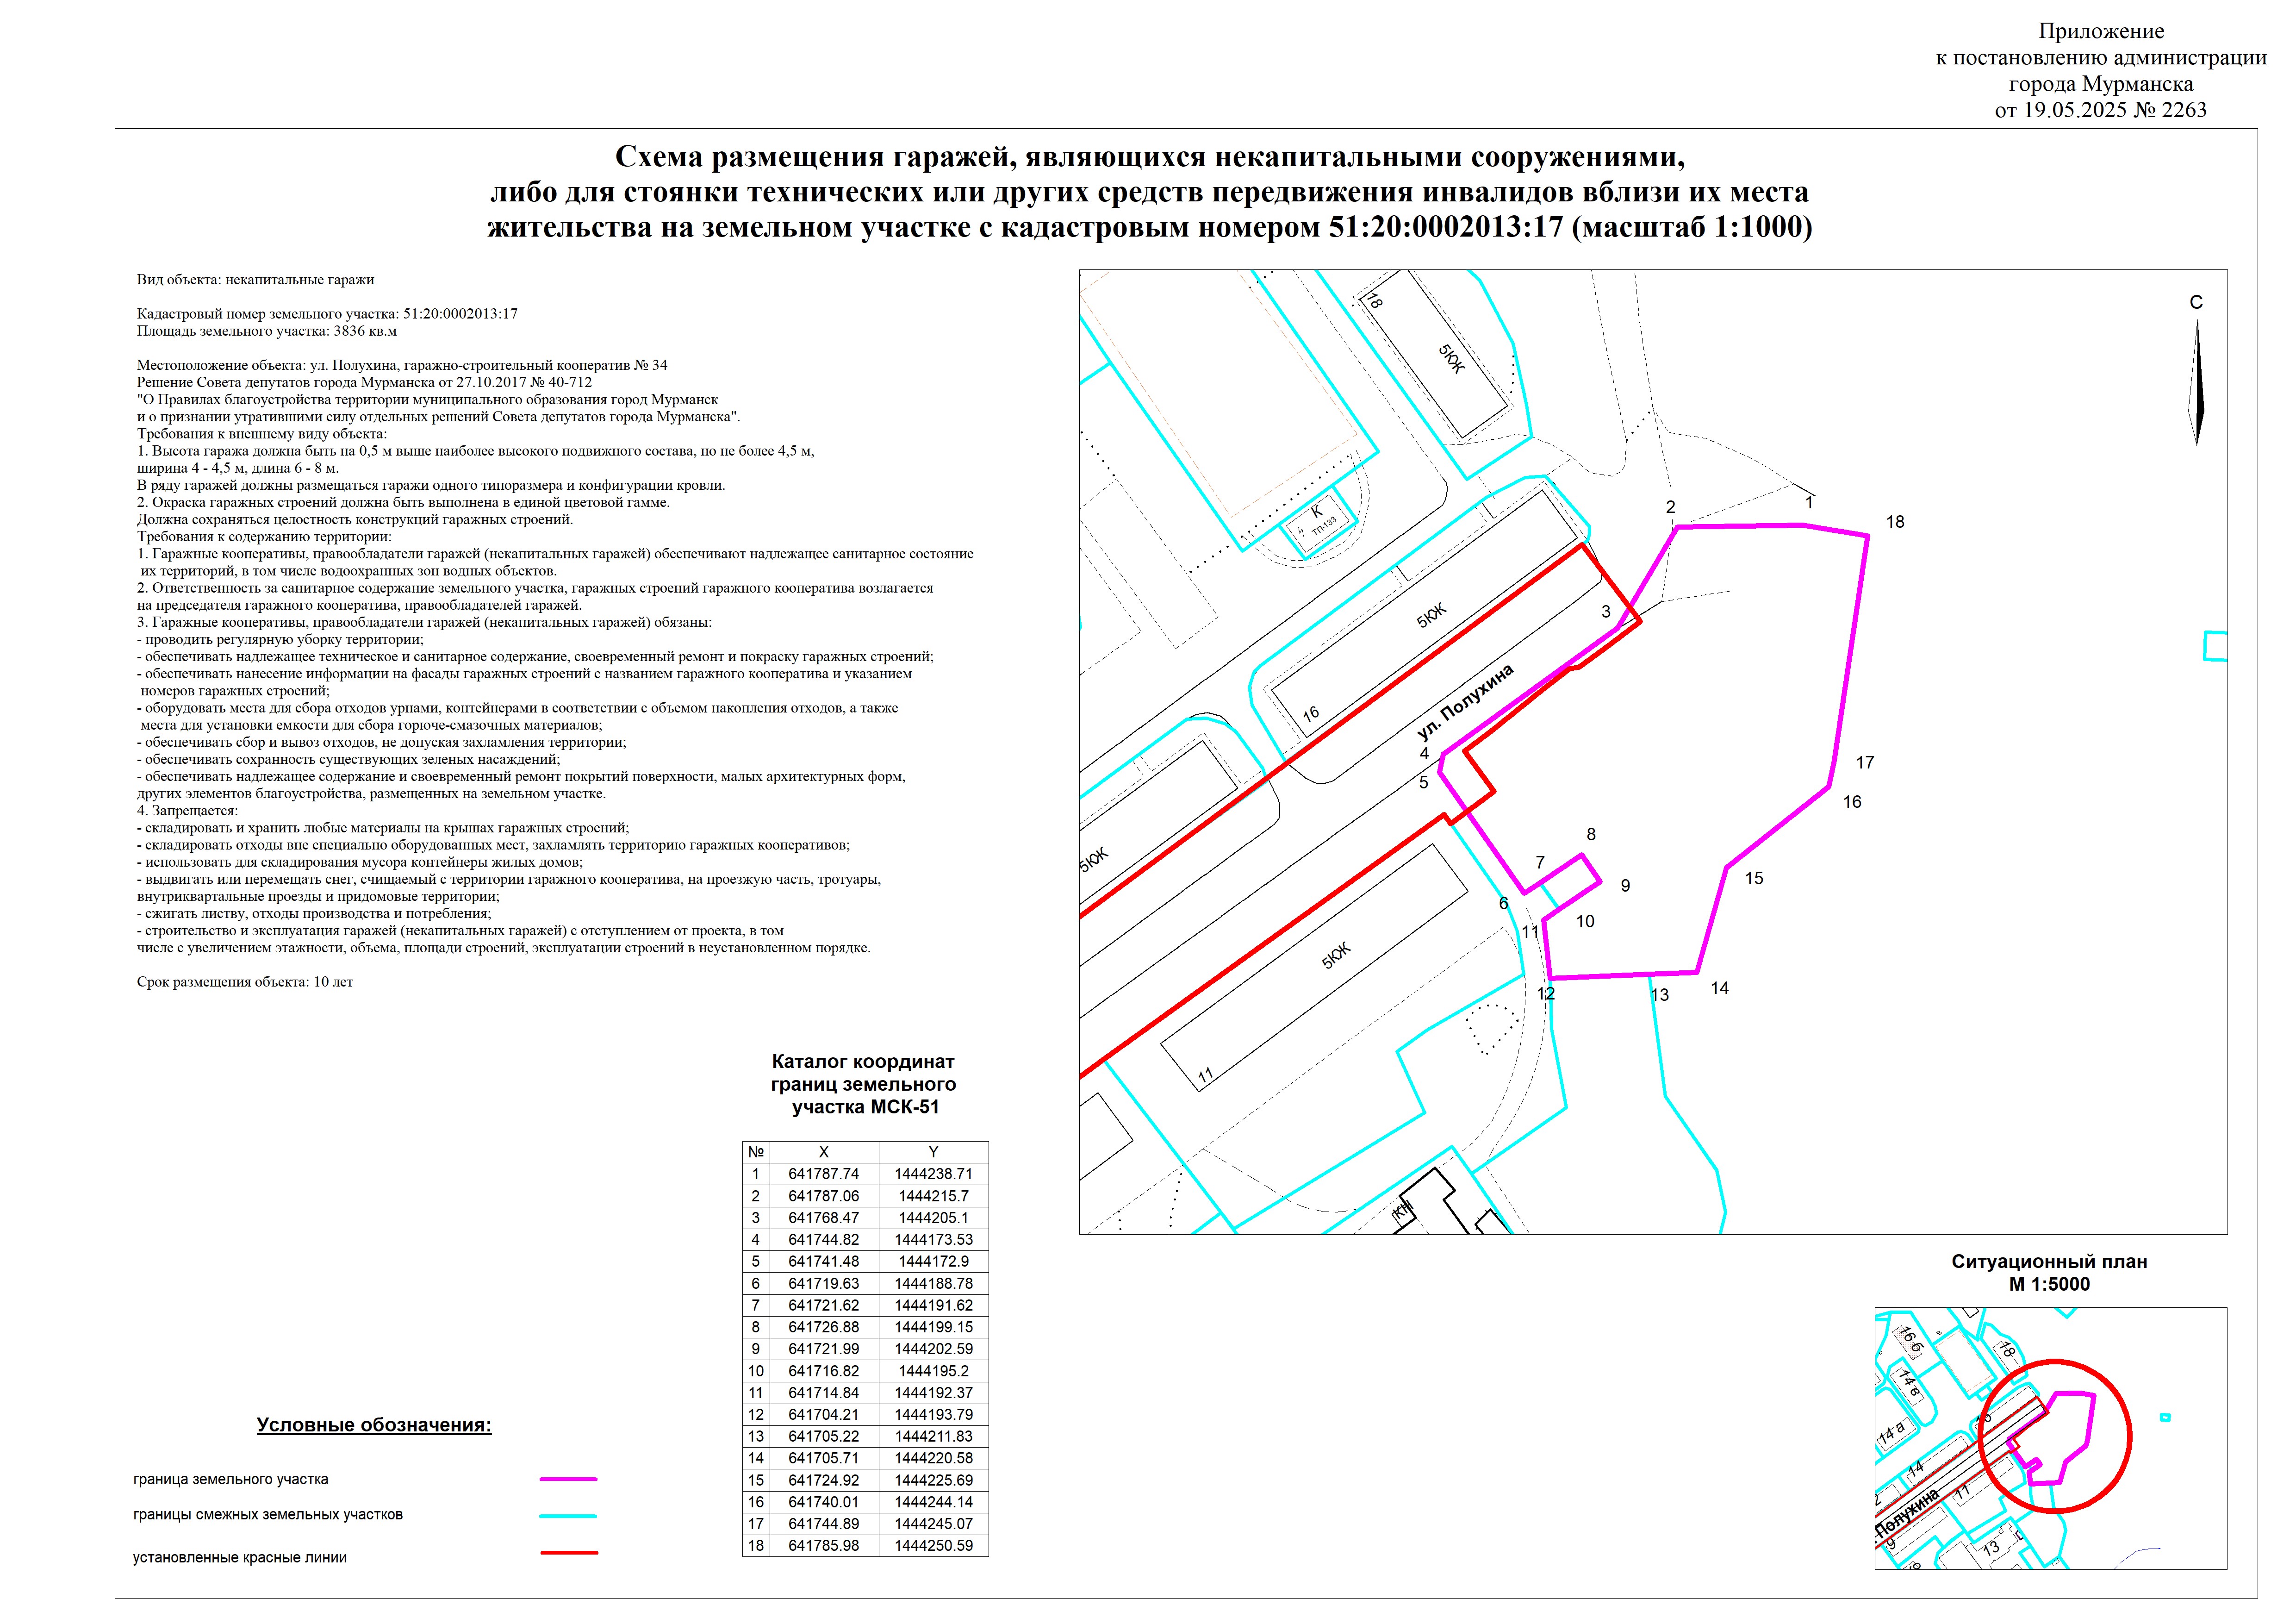This screenshot has width=2296, height=1624.
Task: Click table row for point 1 coordinates
Action: 865,1174
